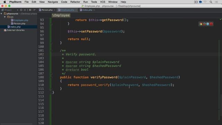Collapse the phpcourse project tree node
This screenshot has height=125, width=222.
point(1,14)
